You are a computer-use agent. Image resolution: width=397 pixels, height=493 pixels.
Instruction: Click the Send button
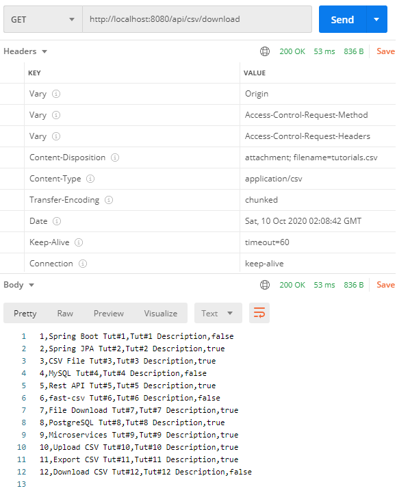coord(343,19)
